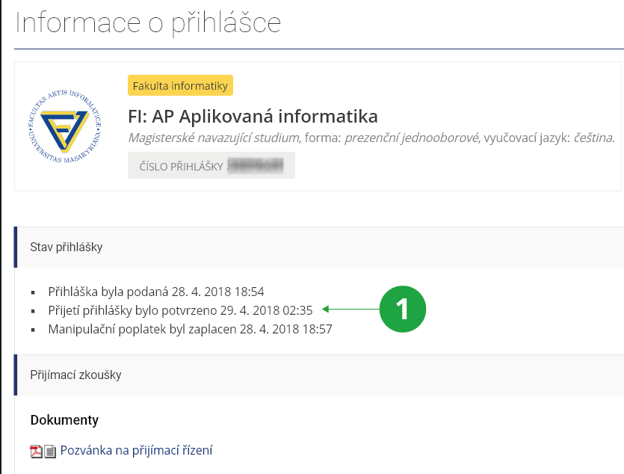Click the Přijetí přihlášky bylo potvrzeno entry
Viewport: 624px width, 474px height.
(180, 310)
